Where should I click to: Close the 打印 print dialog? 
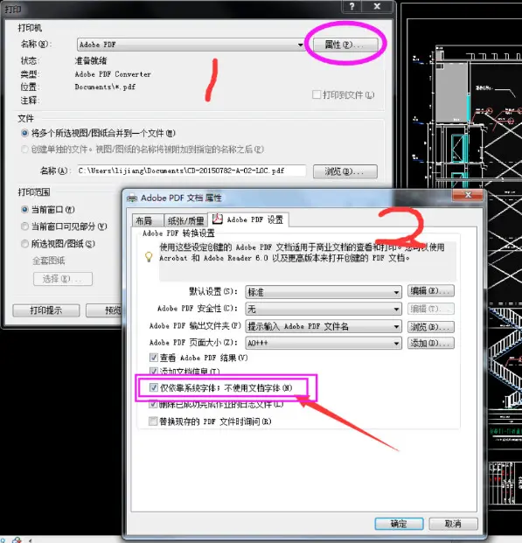coord(377,6)
